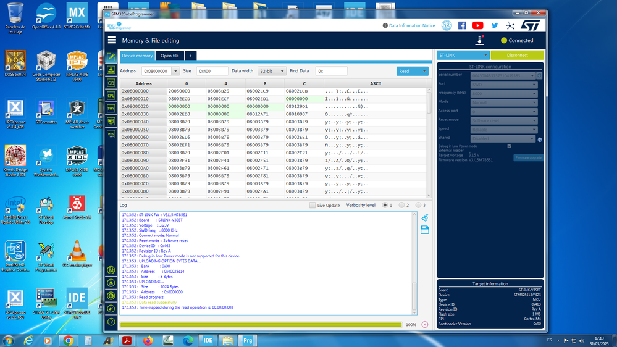Open the Speed Reliable dropdown

coord(504,130)
